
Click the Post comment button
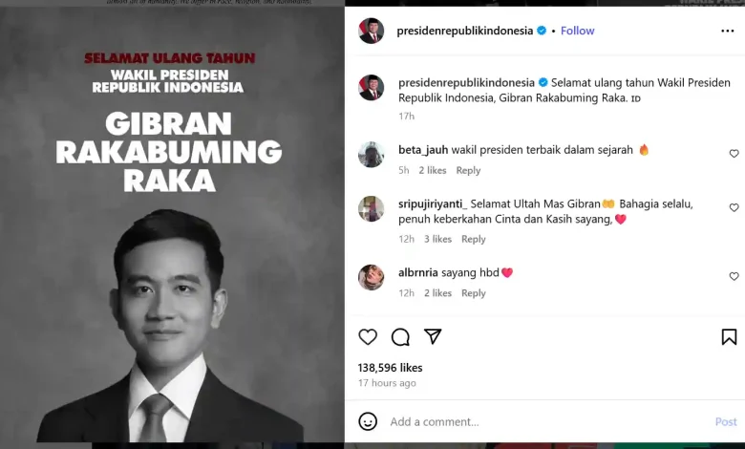tap(726, 421)
